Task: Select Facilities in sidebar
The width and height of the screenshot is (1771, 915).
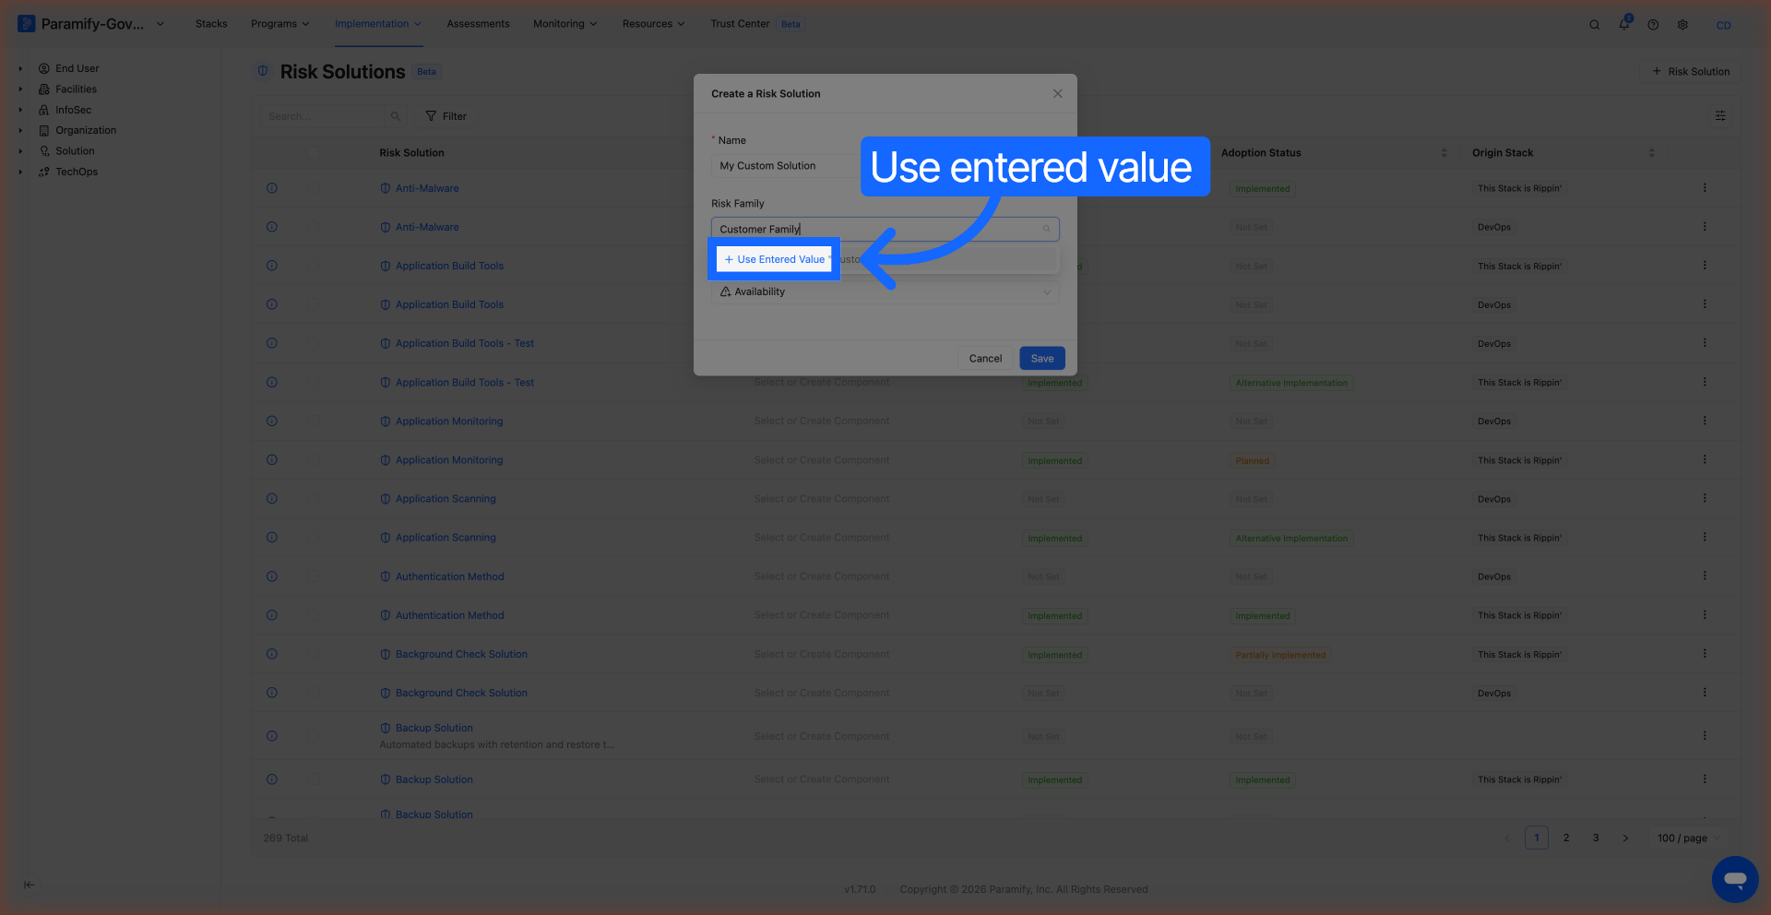Action: tap(76, 89)
